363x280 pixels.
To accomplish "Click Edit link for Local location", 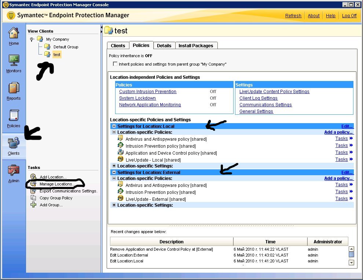I will (347, 126).
